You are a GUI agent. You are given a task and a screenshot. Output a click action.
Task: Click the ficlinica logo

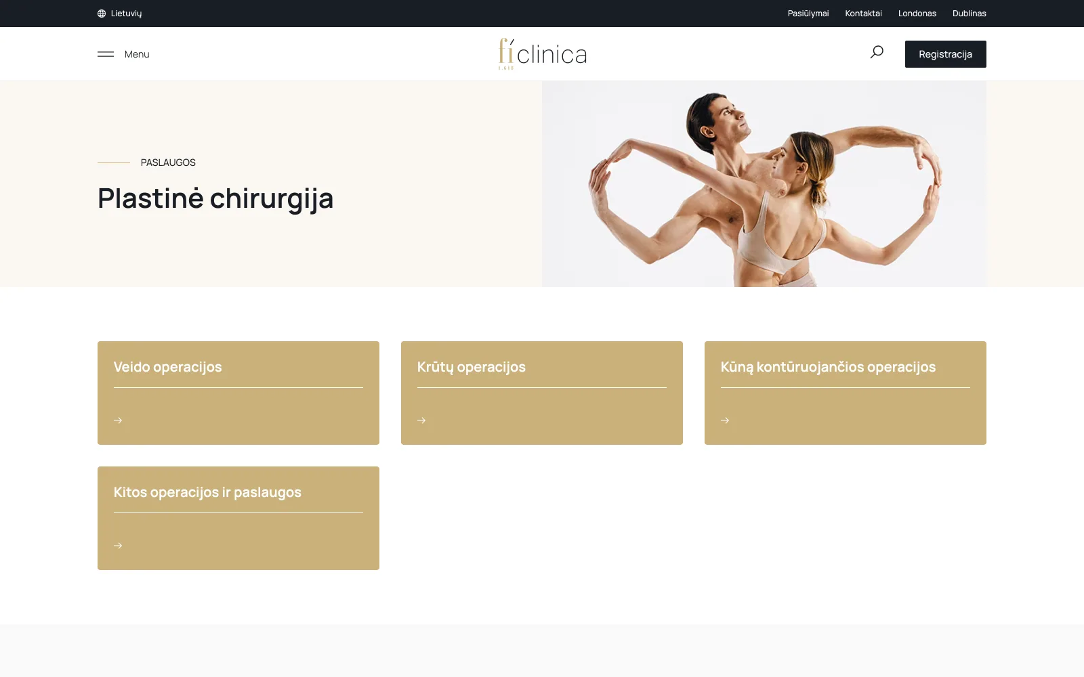(x=543, y=54)
